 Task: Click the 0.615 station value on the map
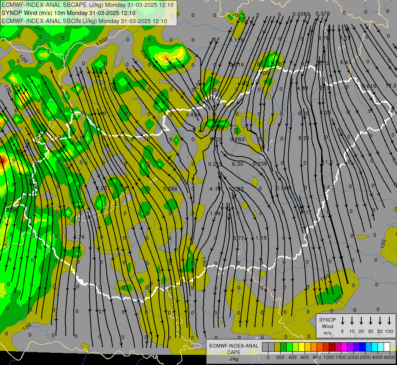point(369,86)
